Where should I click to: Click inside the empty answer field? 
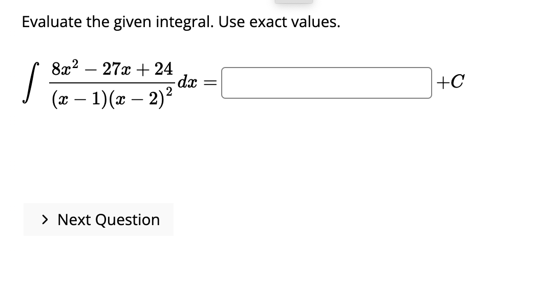326,82
